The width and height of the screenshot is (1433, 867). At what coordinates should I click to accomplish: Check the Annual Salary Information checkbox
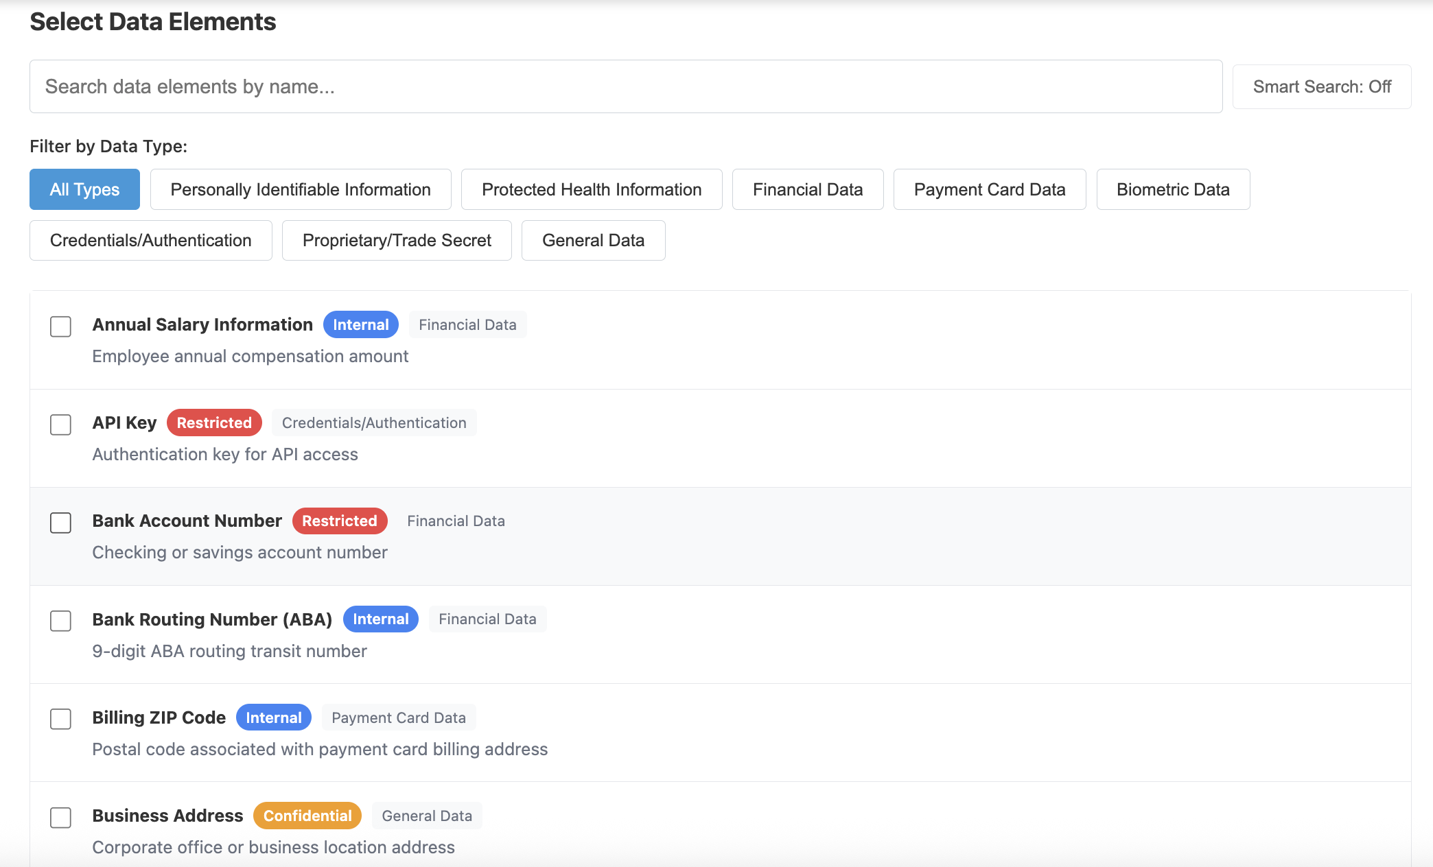60,326
